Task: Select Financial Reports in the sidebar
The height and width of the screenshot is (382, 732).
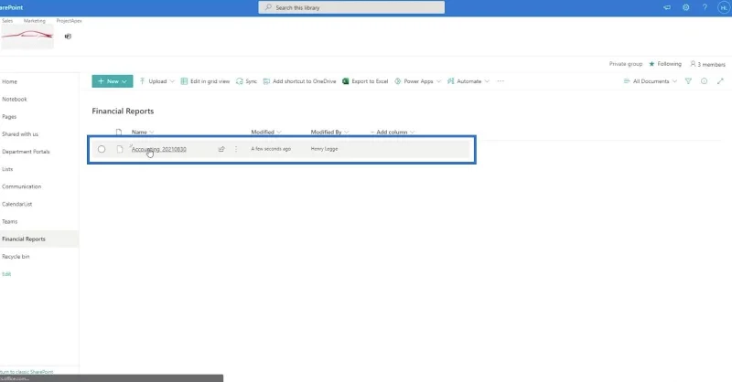Action: point(24,239)
